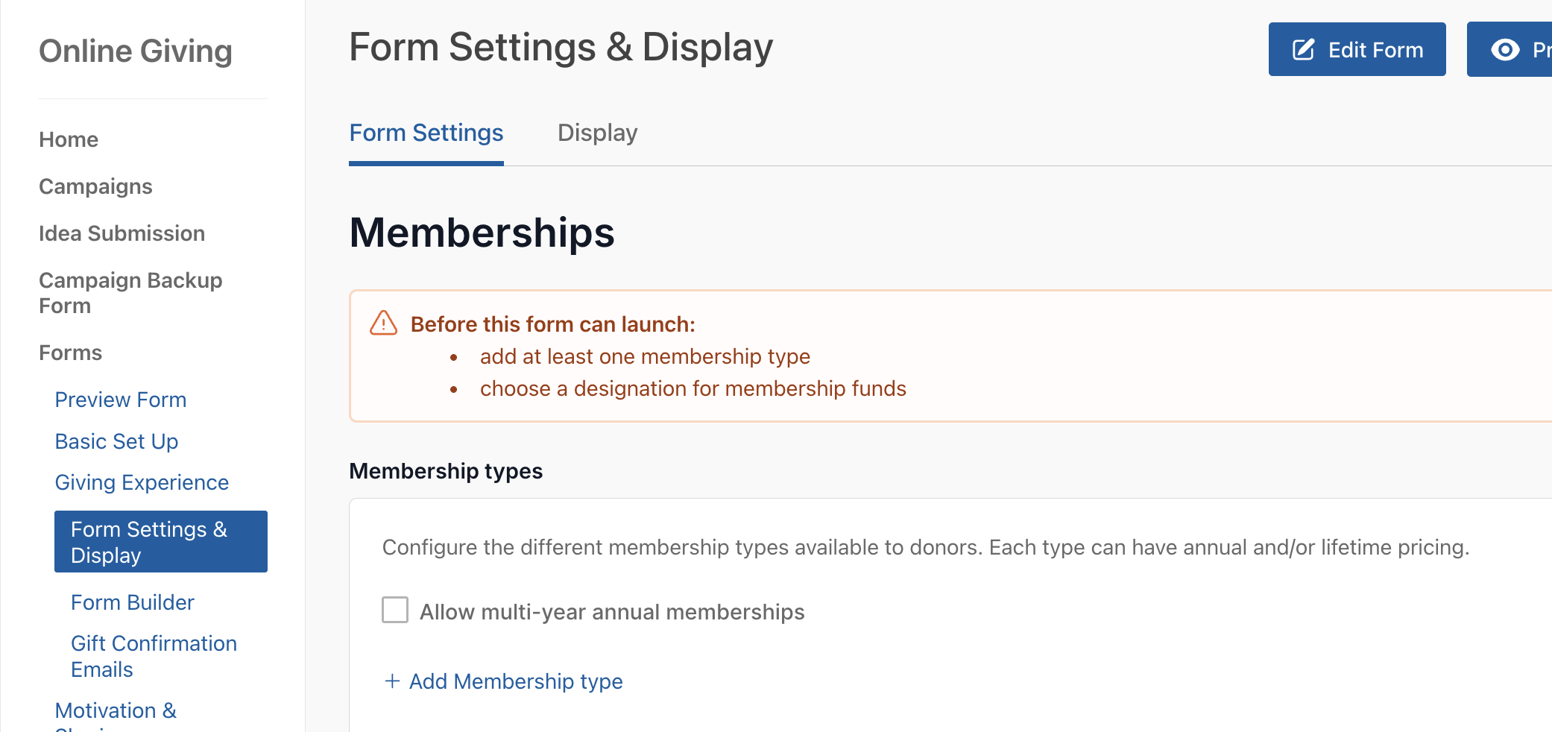Click the pencil icon on Edit Form
The width and height of the screenshot is (1552, 732).
click(1303, 50)
